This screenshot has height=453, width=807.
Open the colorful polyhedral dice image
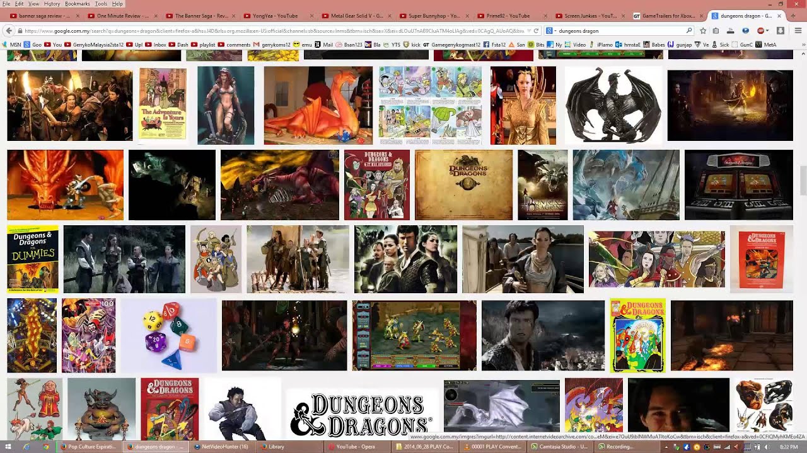(x=169, y=335)
